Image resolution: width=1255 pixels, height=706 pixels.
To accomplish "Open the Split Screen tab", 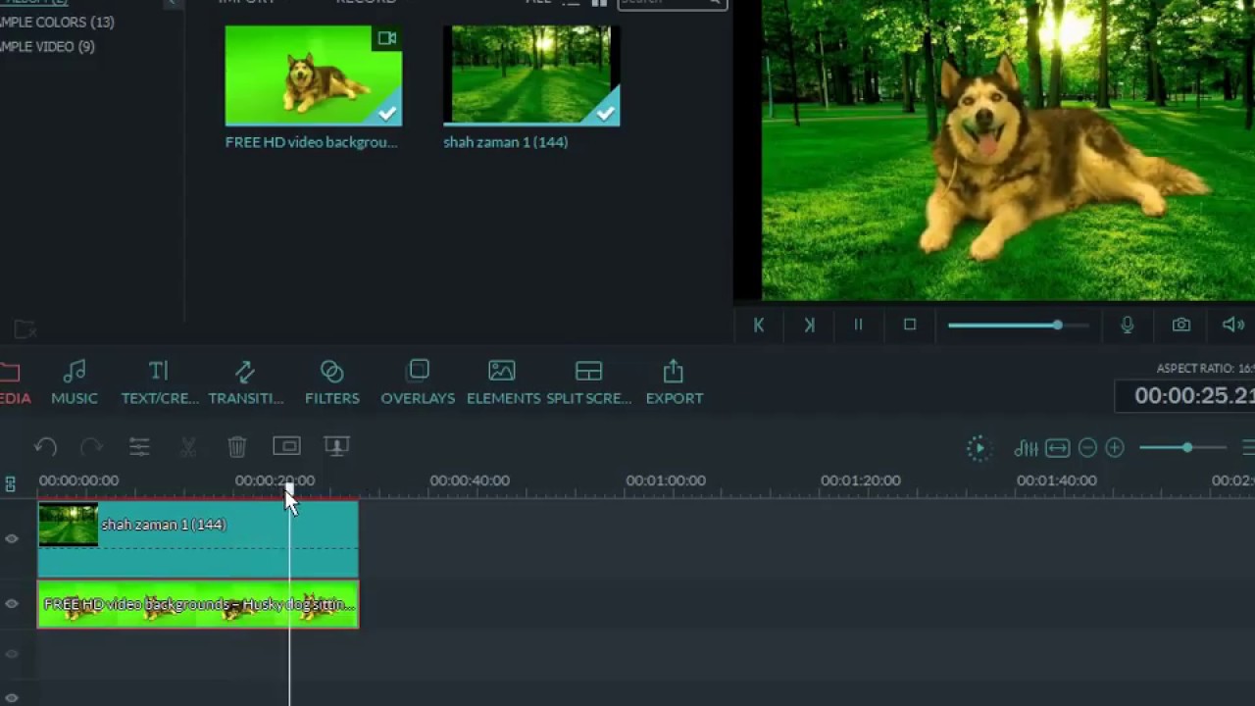I will tap(588, 382).
